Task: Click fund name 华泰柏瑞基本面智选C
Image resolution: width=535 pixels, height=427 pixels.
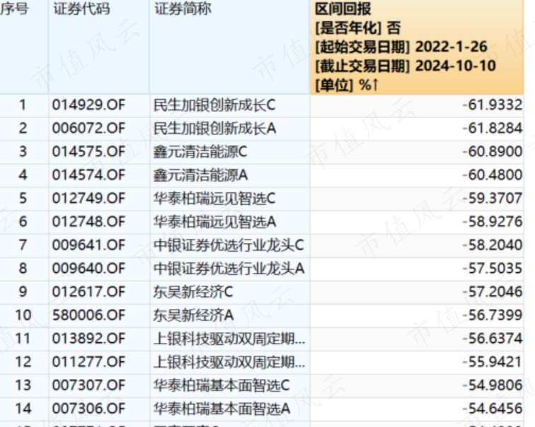Action: pos(222,385)
